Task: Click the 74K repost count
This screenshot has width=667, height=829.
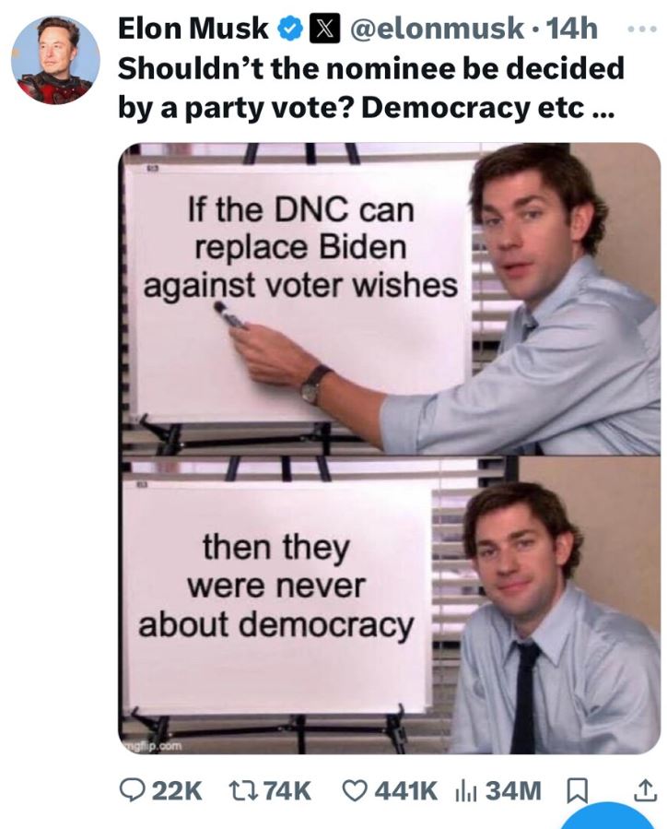Action: tap(287, 791)
